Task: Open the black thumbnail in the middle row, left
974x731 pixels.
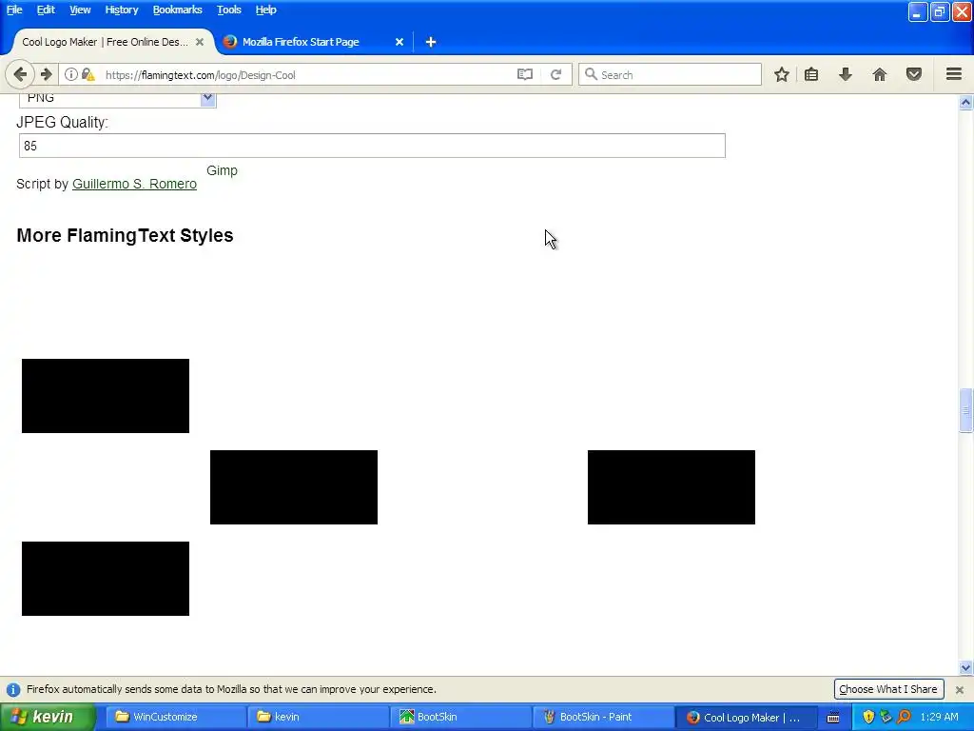Action: tap(294, 487)
